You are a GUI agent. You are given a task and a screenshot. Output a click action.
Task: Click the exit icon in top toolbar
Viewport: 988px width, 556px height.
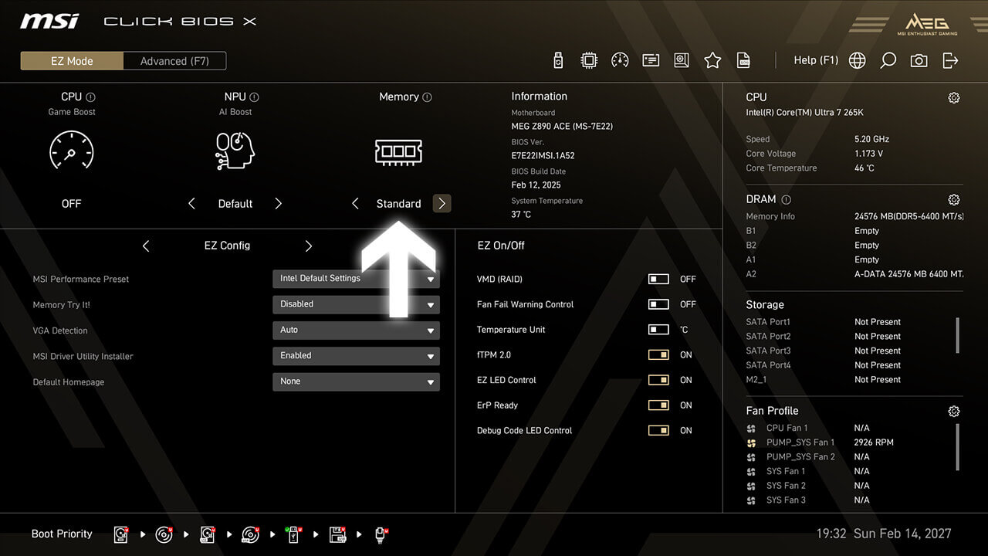950,60
